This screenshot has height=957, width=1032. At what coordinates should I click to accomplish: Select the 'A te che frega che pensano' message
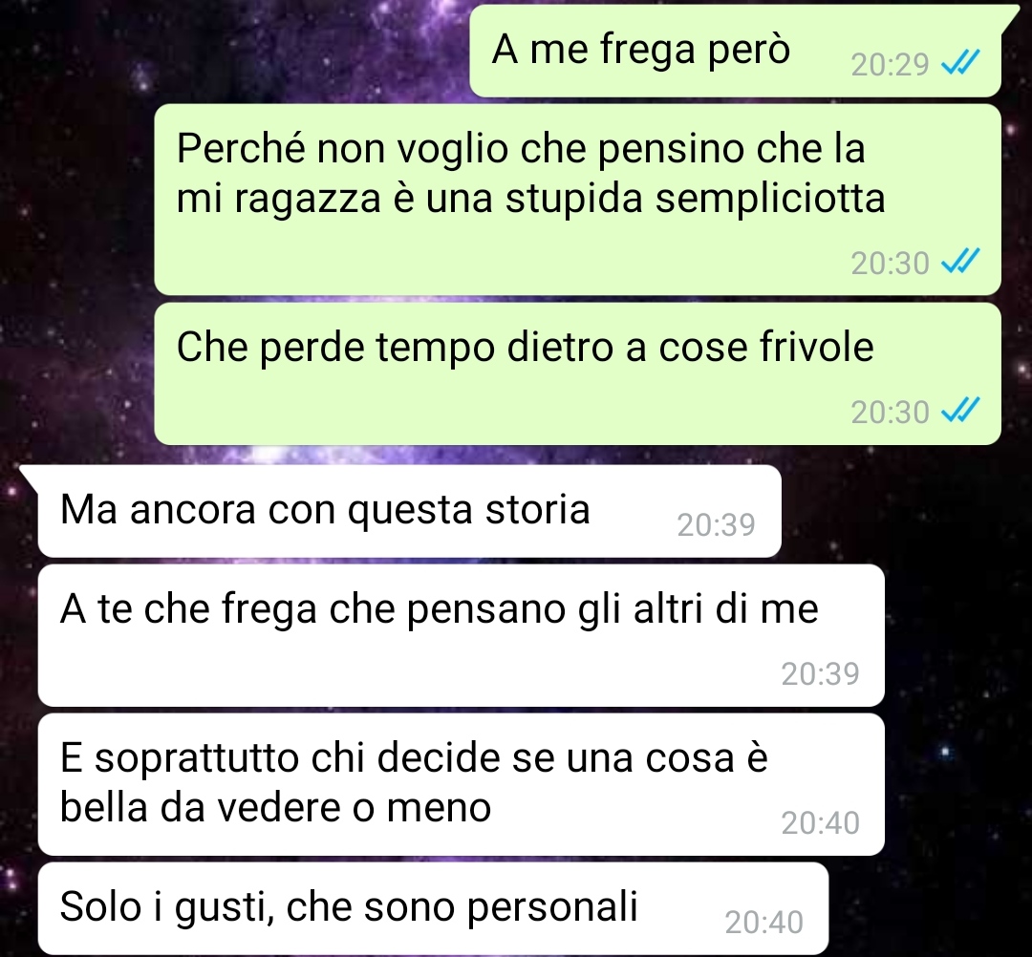tap(461, 635)
